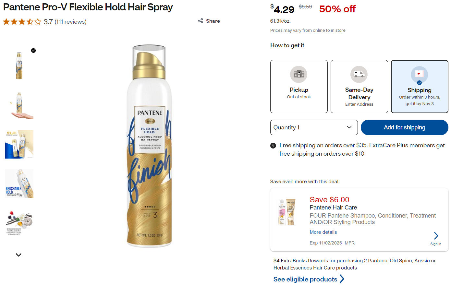This screenshot has width=451, height=286.
Task: Click the Share icon
Action: (x=201, y=21)
